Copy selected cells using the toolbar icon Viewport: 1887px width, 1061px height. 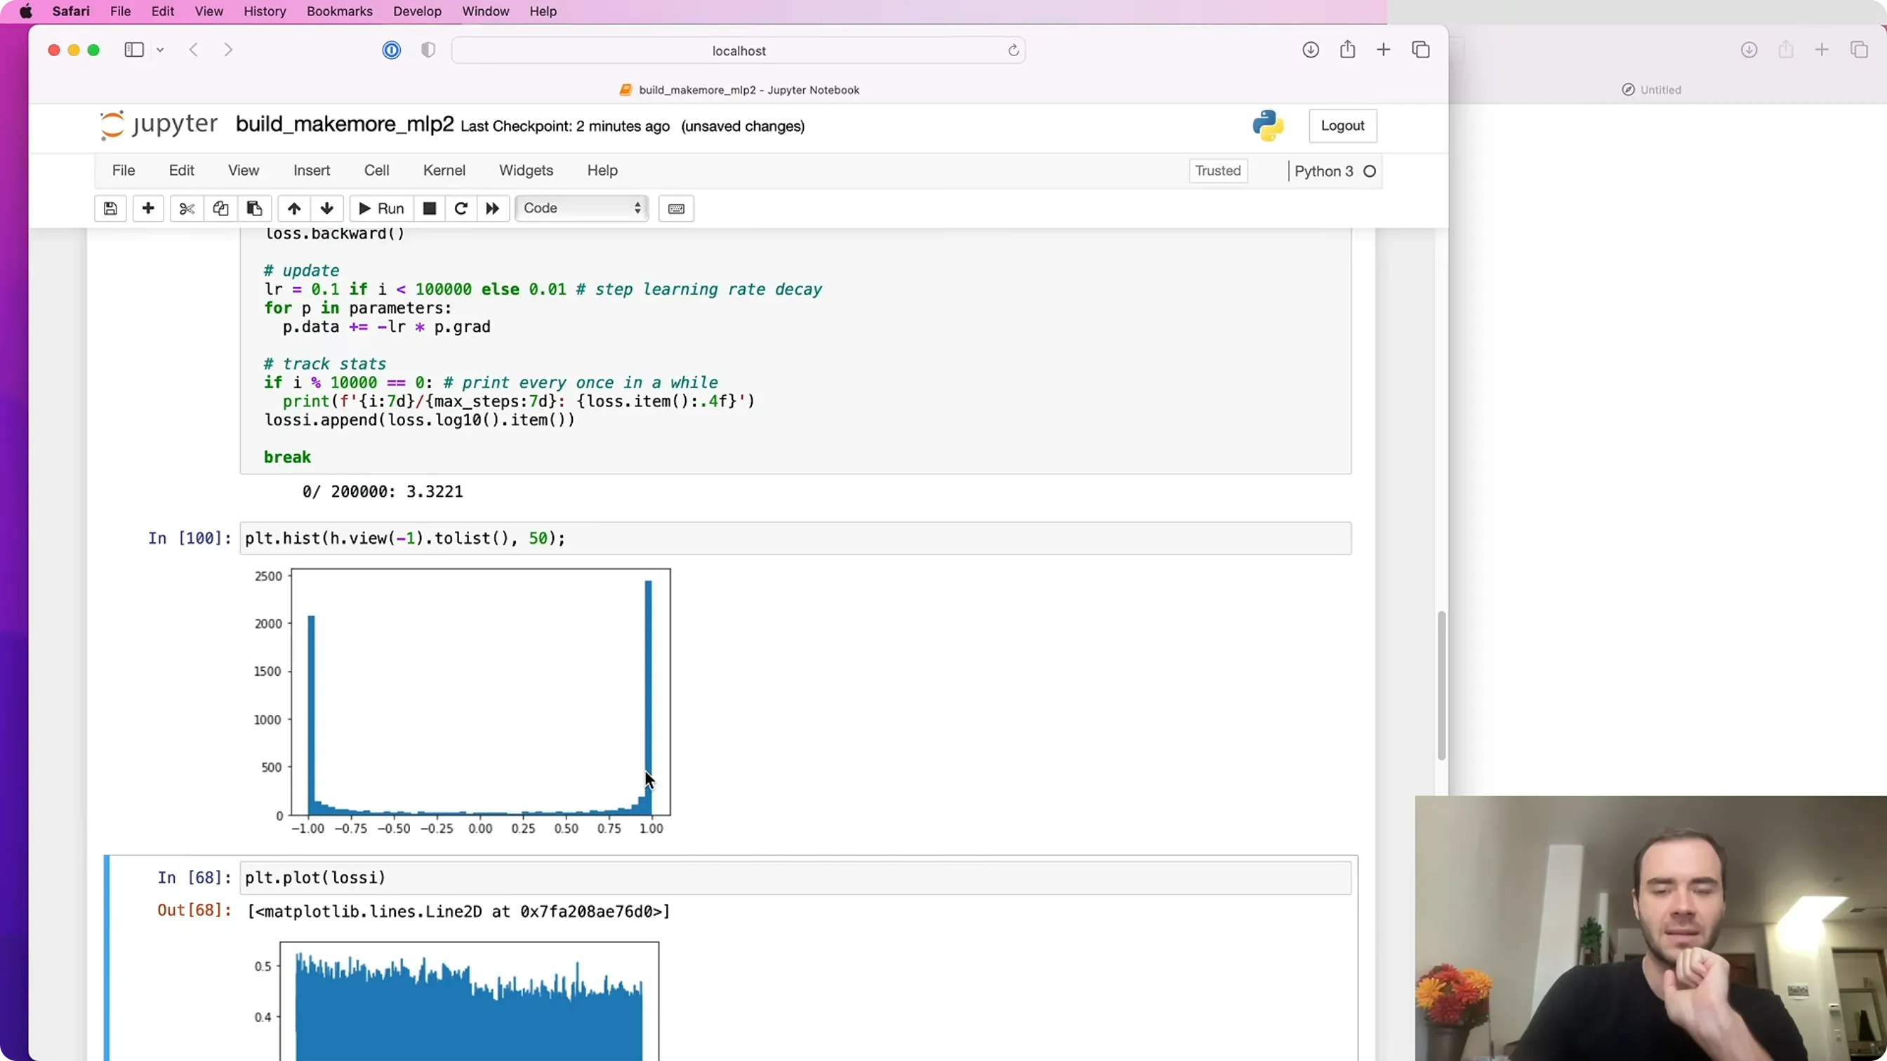pyautogui.click(x=220, y=208)
